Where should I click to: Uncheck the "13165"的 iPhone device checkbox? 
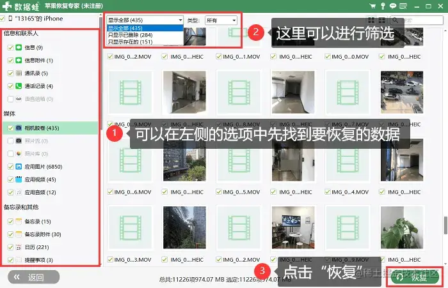3,19
